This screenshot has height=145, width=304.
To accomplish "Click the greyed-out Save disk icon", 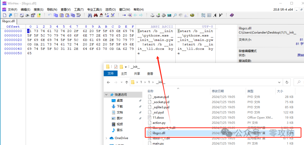I will (x=16, y=15).
